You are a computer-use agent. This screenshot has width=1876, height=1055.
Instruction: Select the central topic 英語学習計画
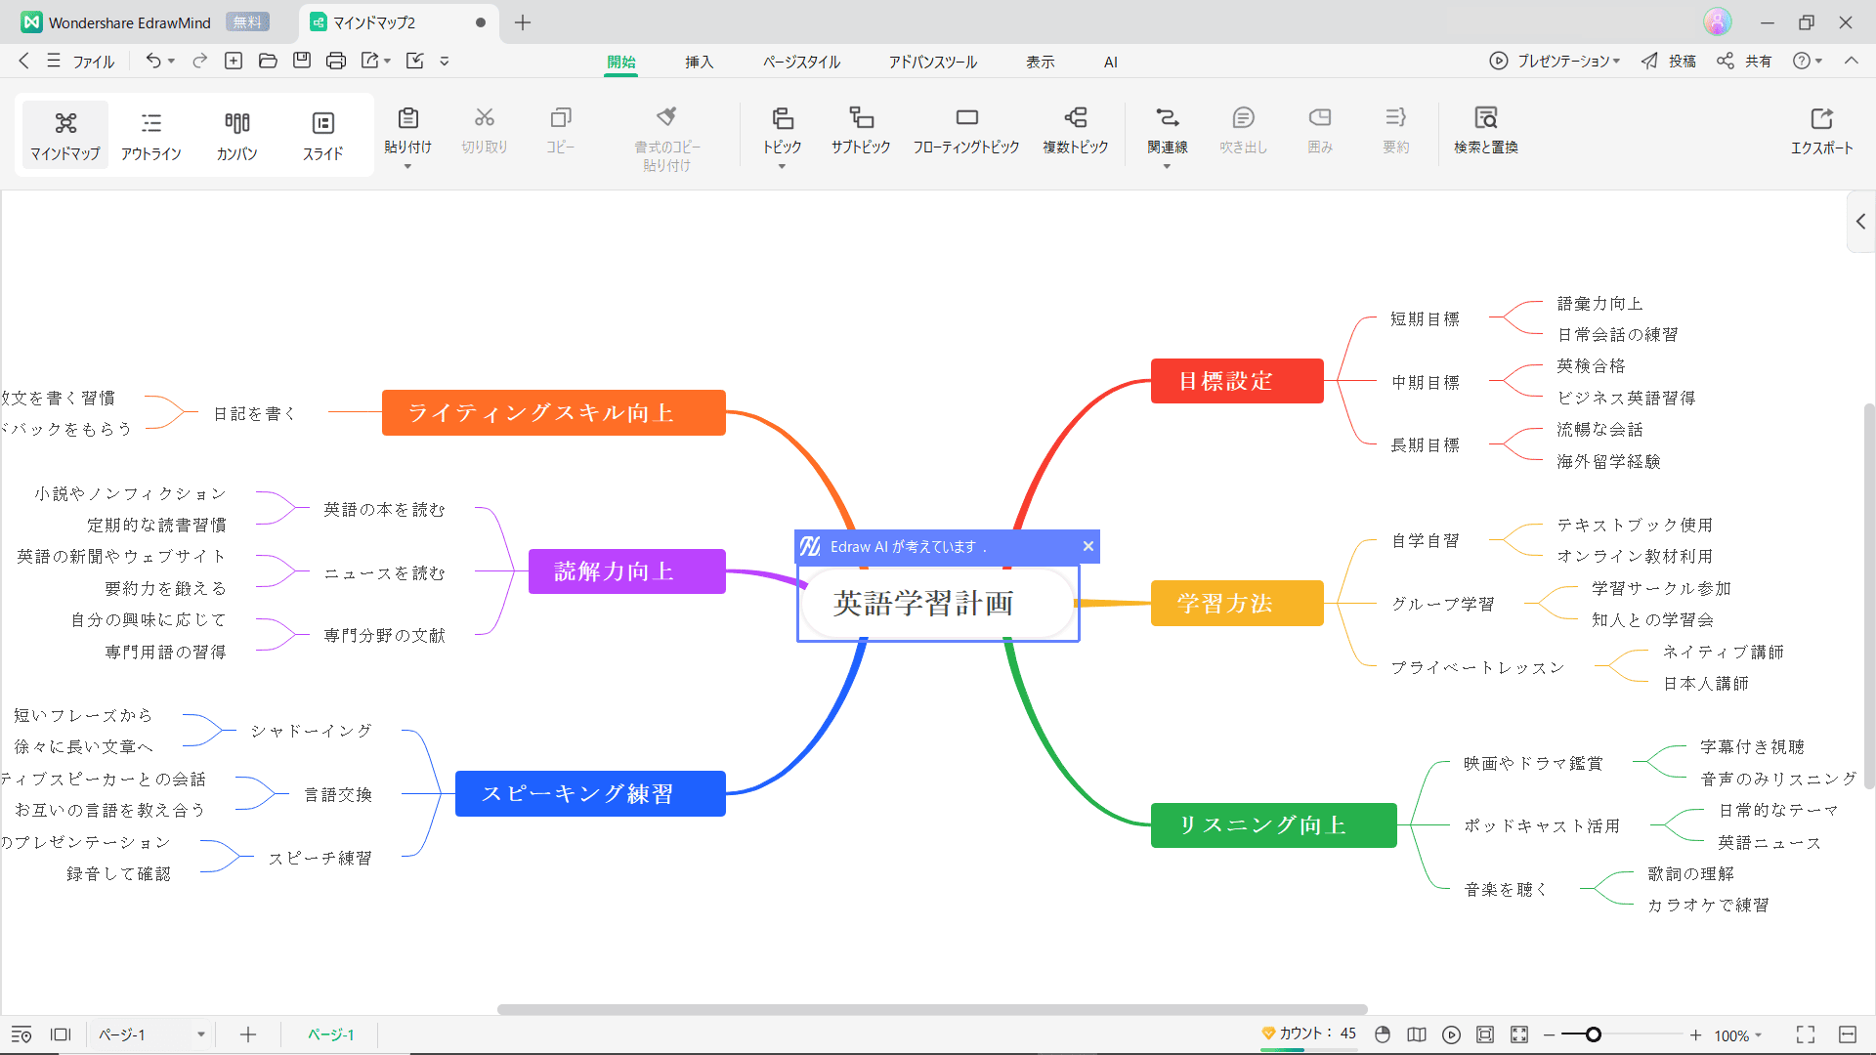938,603
